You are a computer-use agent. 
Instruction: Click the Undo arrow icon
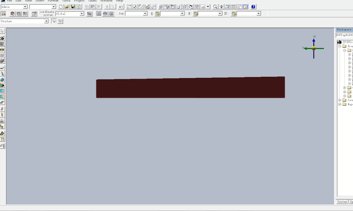coord(121,7)
